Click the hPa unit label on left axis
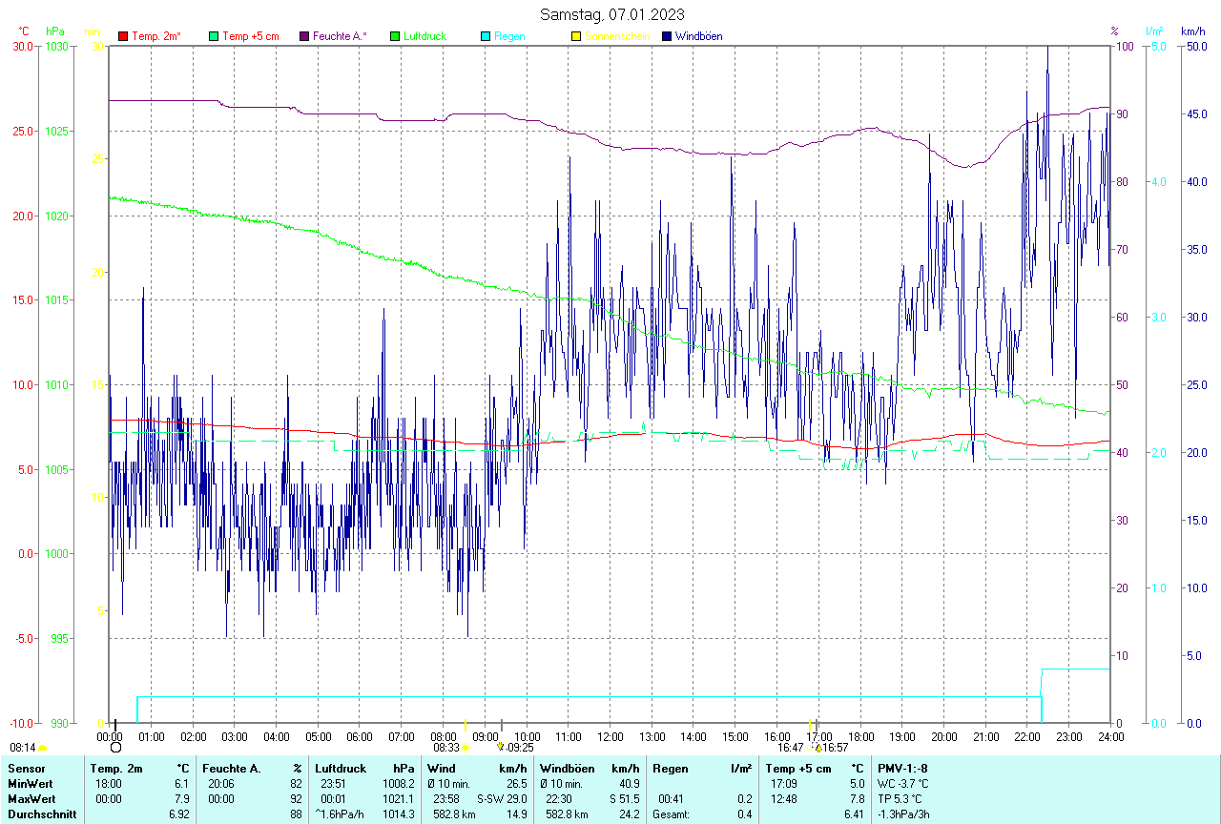This screenshot has height=824, width=1221. click(55, 31)
